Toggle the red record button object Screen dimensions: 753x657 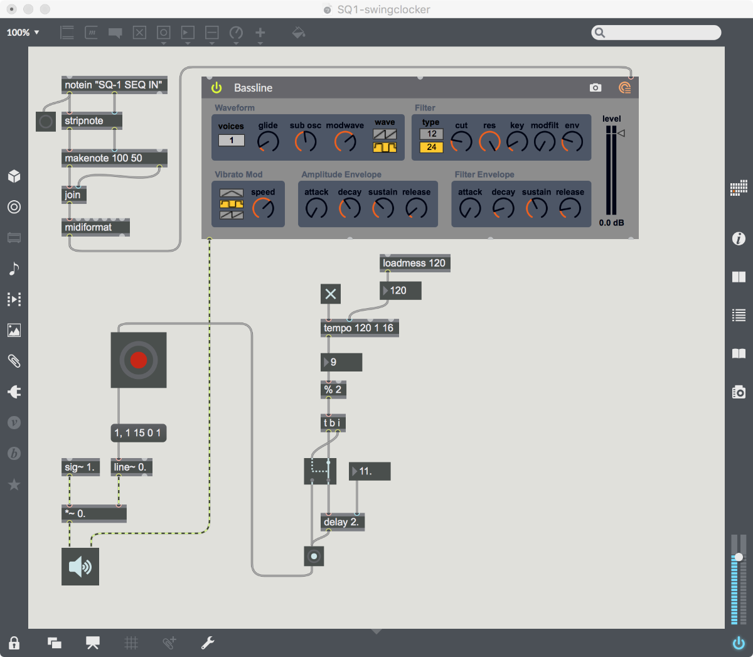pyautogui.click(x=139, y=360)
